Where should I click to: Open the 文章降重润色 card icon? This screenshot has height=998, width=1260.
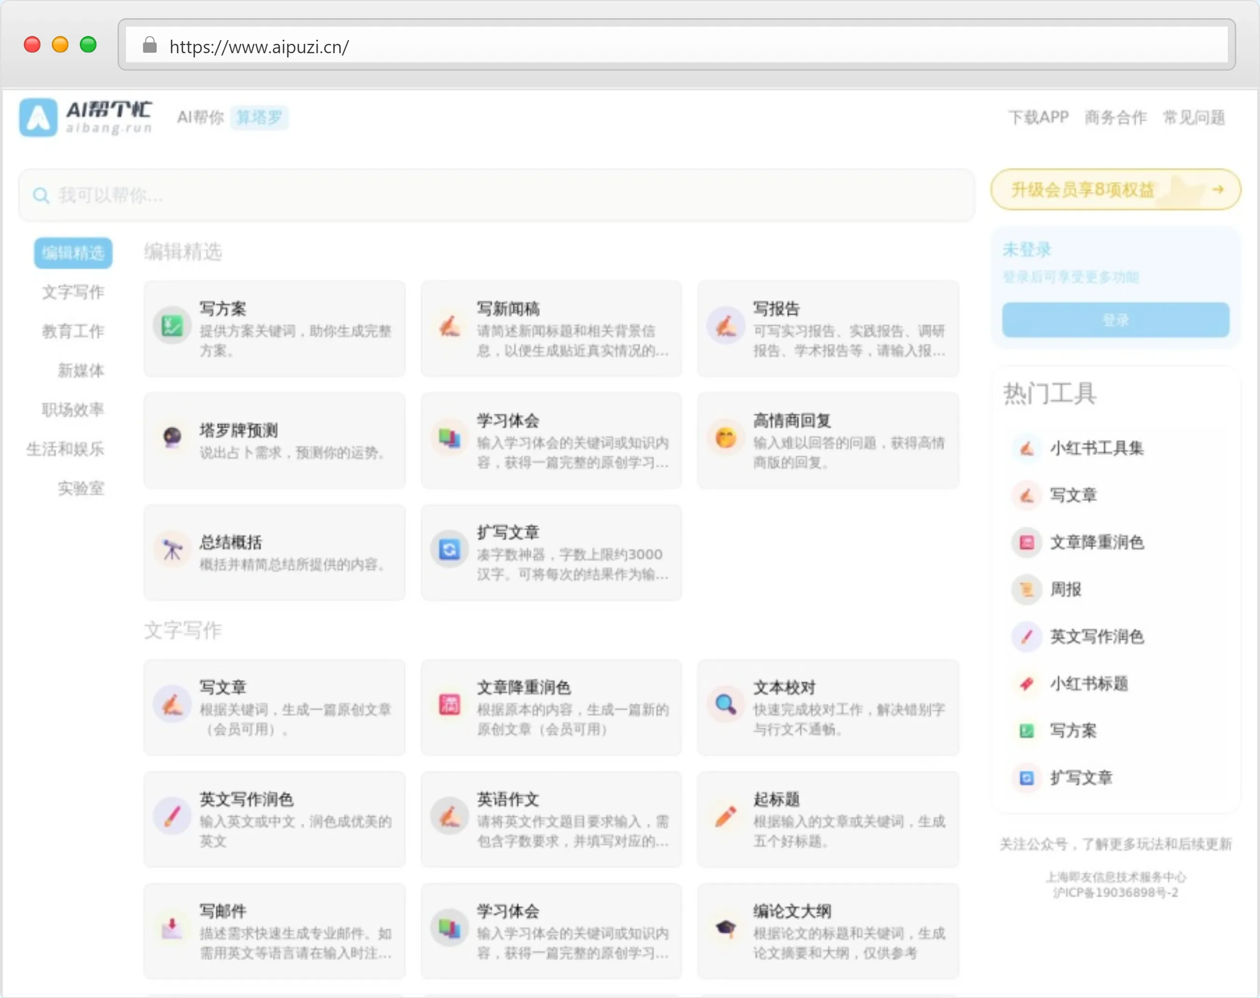(x=449, y=705)
